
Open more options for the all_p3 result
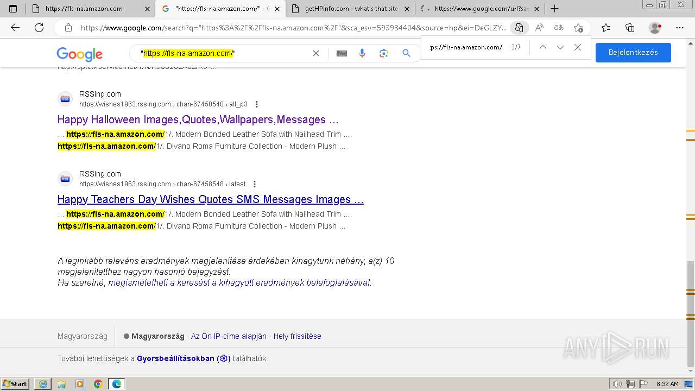click(257, 104)
